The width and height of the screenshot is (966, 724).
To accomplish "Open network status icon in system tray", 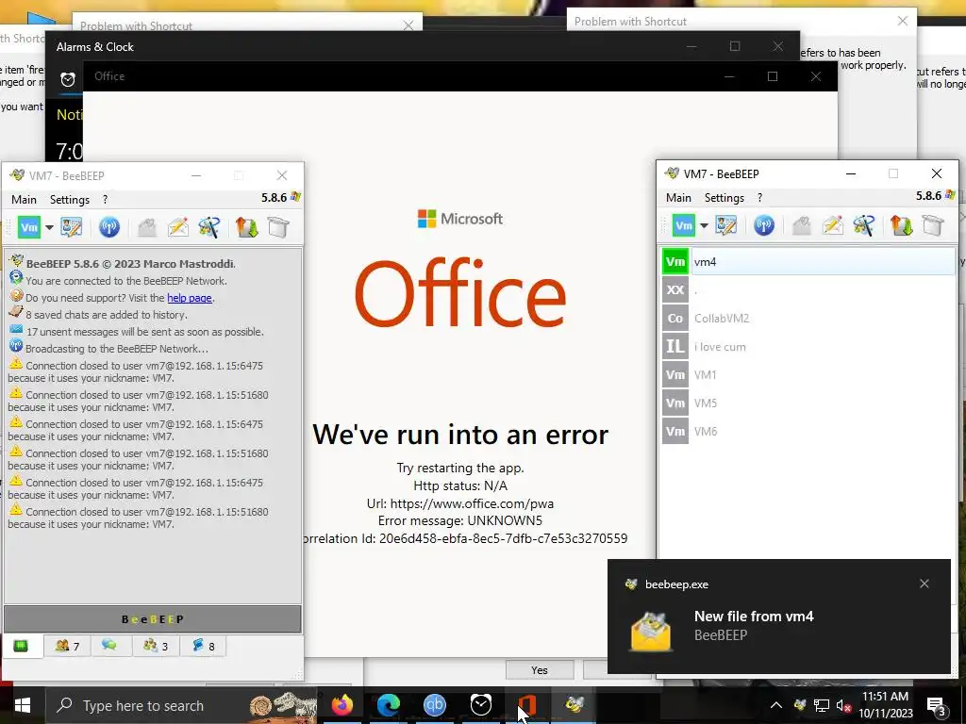I will point(822,705).
